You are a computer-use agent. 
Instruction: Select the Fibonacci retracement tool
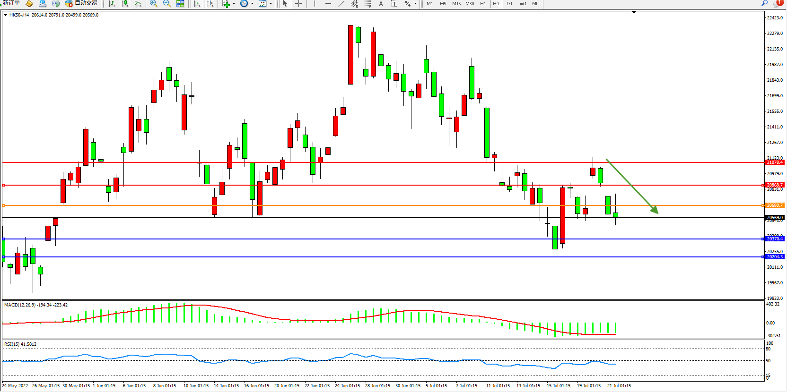tap(368, 4)
